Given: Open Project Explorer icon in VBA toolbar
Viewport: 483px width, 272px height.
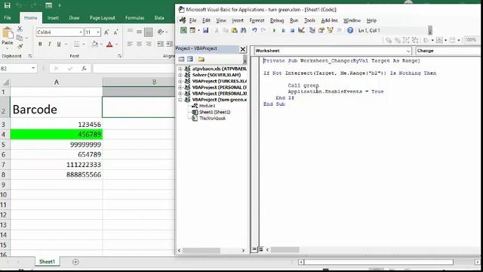Looking at the screenshot, I should pyautogui.click(x=312, y=30).
